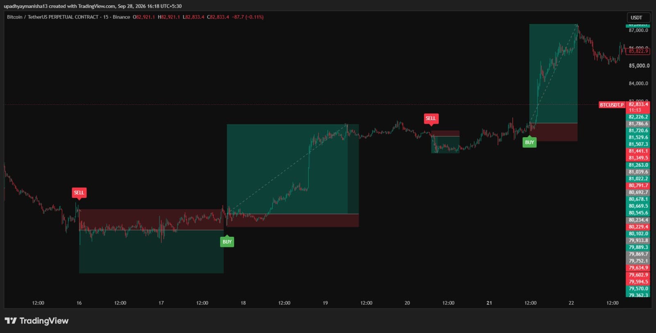The image size is (656, 333).
Task: Click date 16 on the time axis
Action: [x=79, y=303]
